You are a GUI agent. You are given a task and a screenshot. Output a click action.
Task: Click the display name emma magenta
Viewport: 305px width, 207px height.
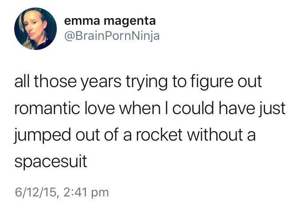coord(110,21)
